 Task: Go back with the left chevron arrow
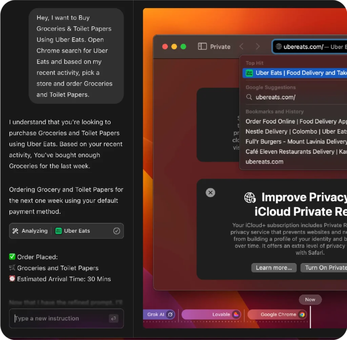point(241,46)
